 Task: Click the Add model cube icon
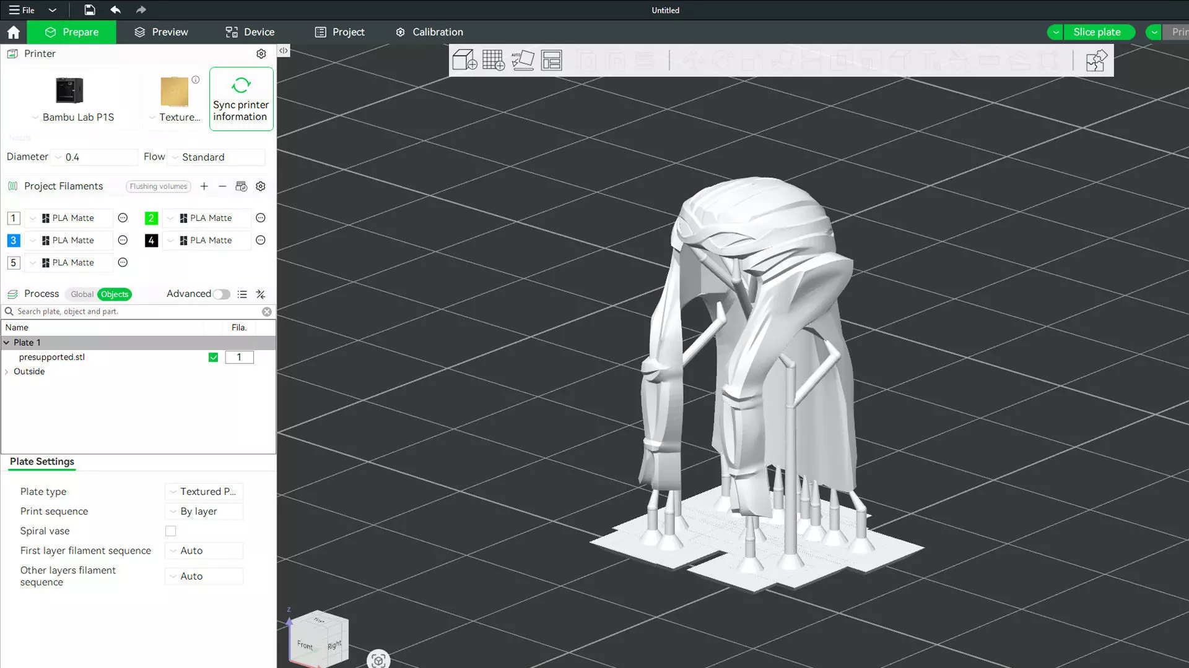[x=464, y=60]
